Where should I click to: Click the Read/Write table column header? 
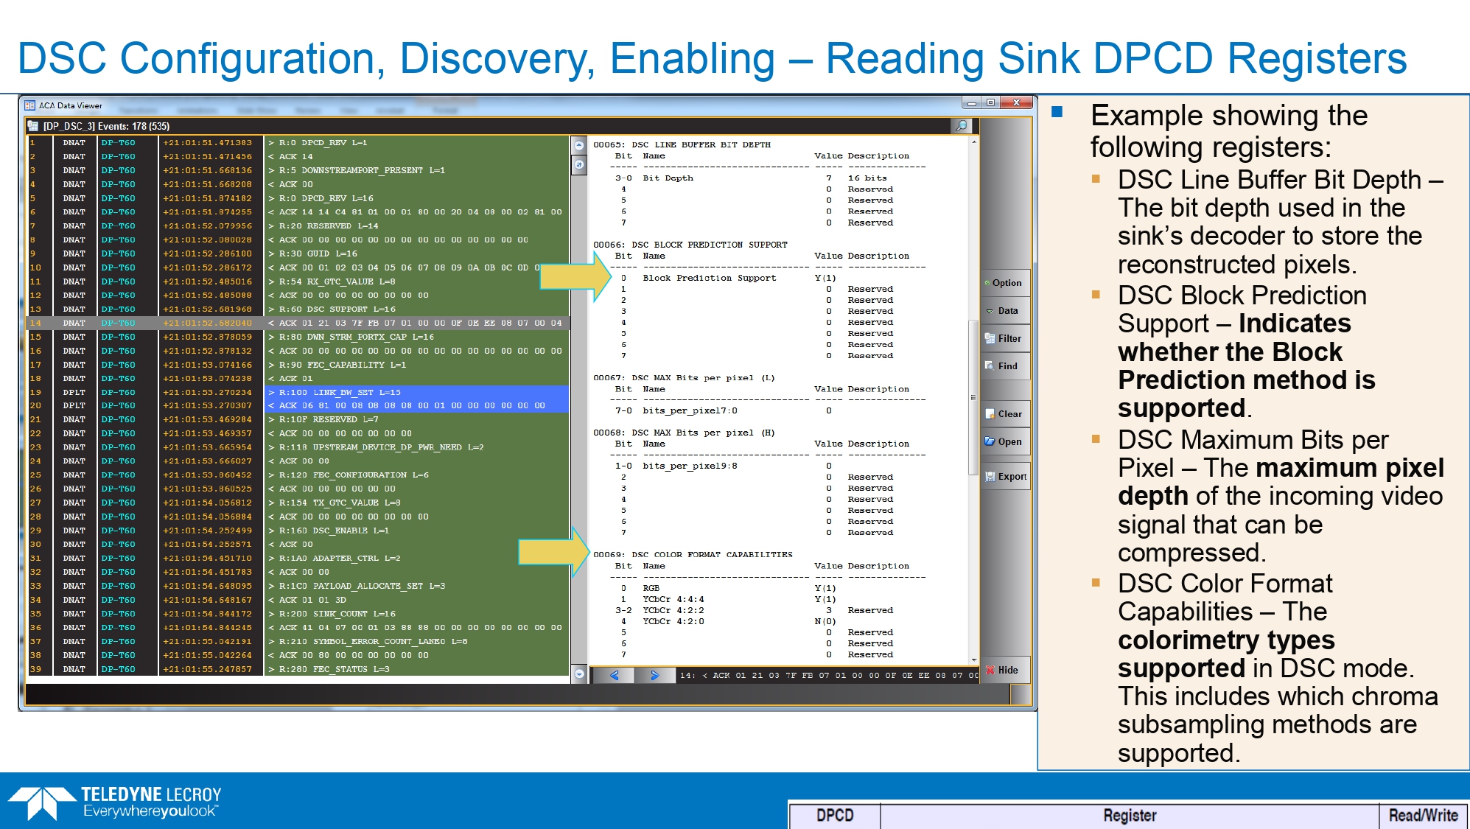click(x=1423, y=816)
